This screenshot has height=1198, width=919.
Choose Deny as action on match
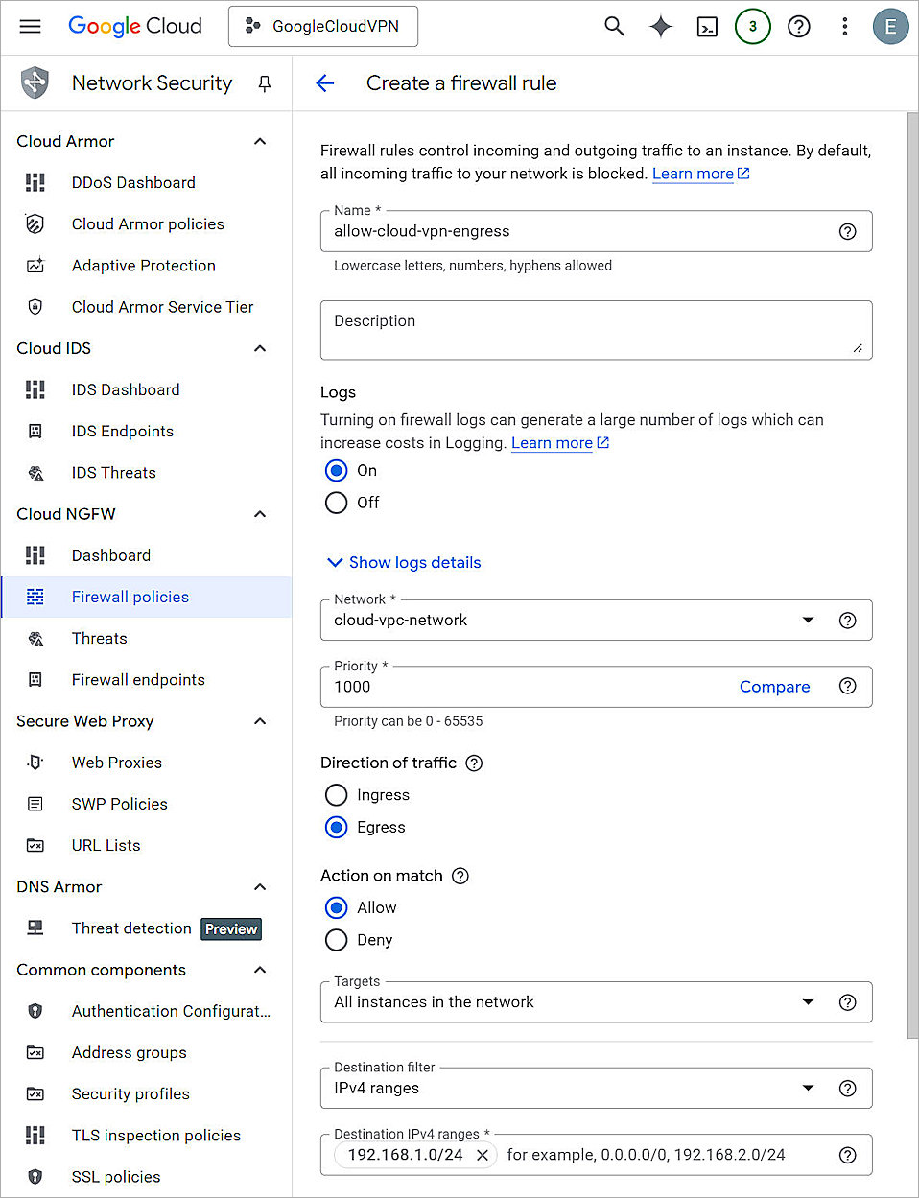pos(336,940)
